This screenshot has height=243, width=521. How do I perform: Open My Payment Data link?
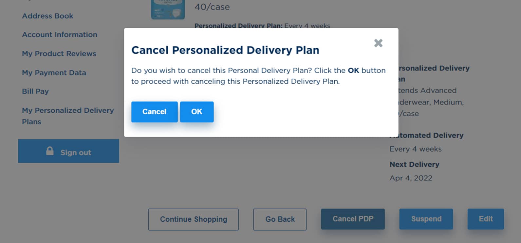[x=54, y=73]
